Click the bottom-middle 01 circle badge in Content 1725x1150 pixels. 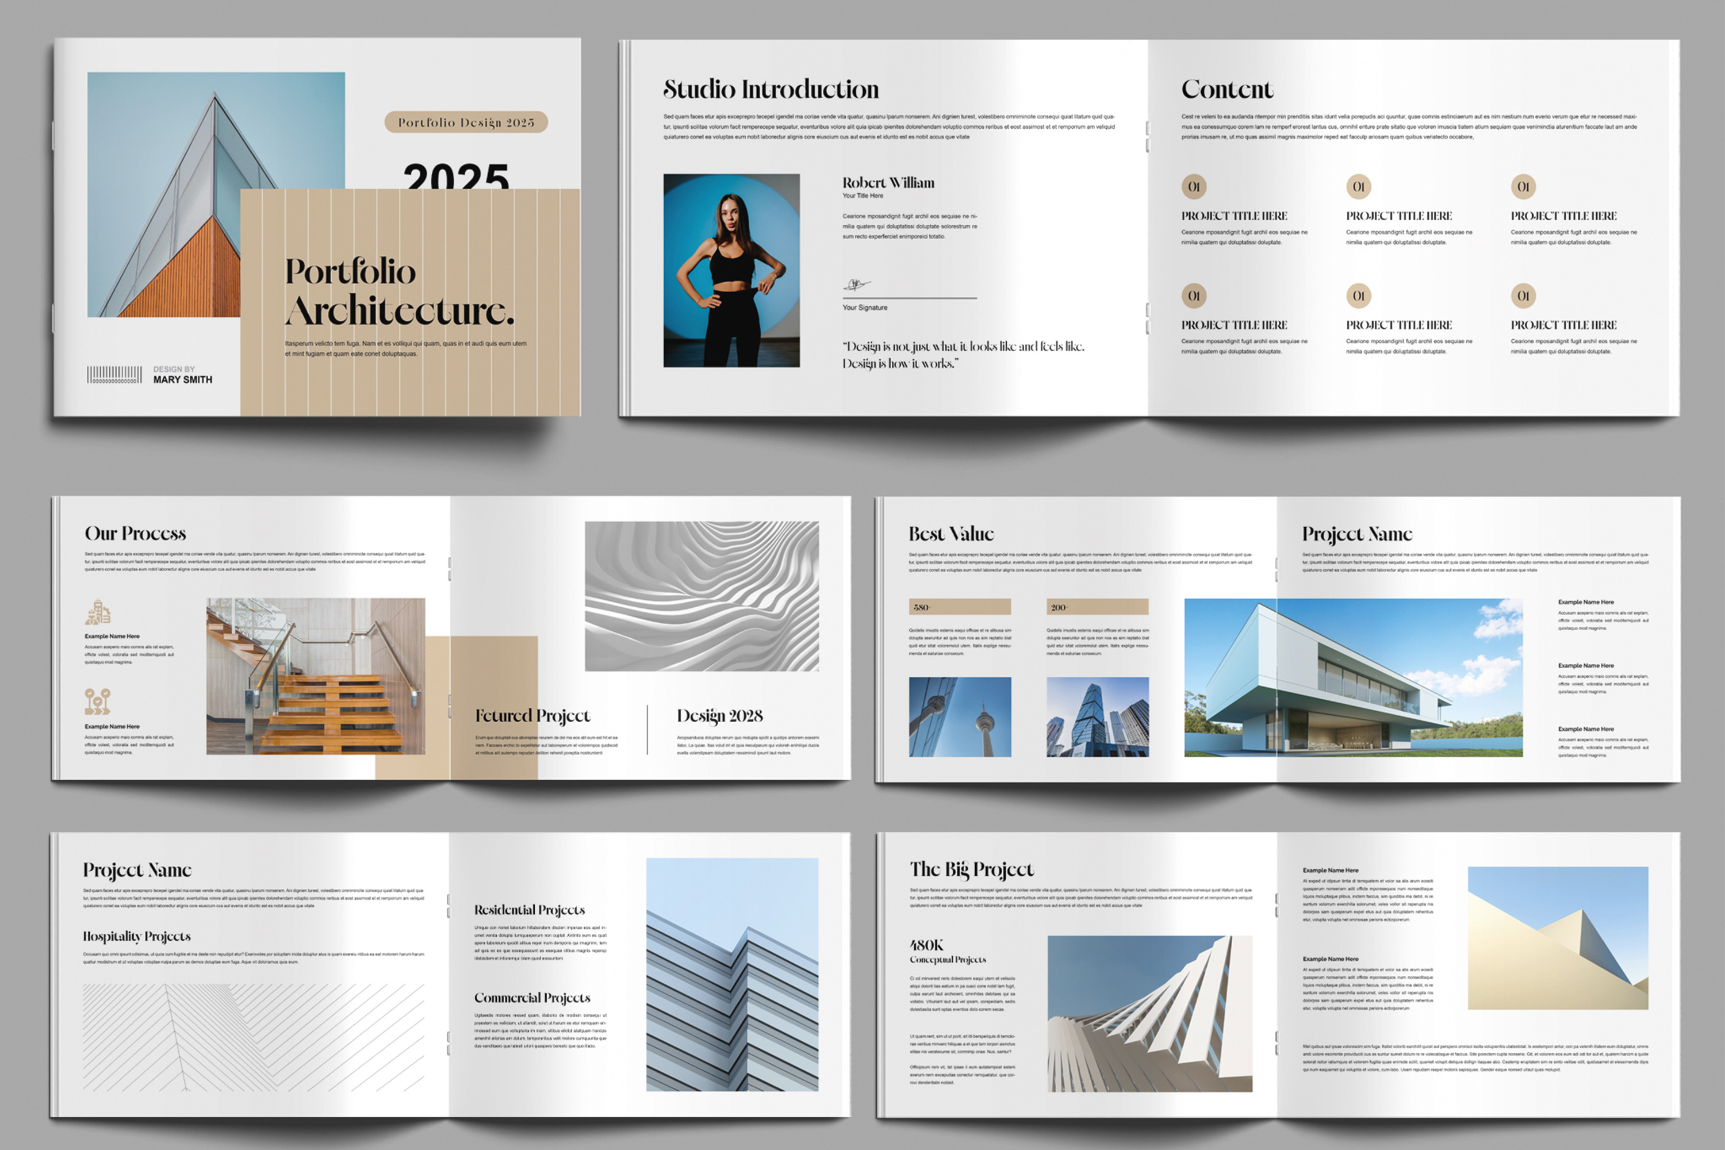pyautogui.click(x=1358, y=296)
